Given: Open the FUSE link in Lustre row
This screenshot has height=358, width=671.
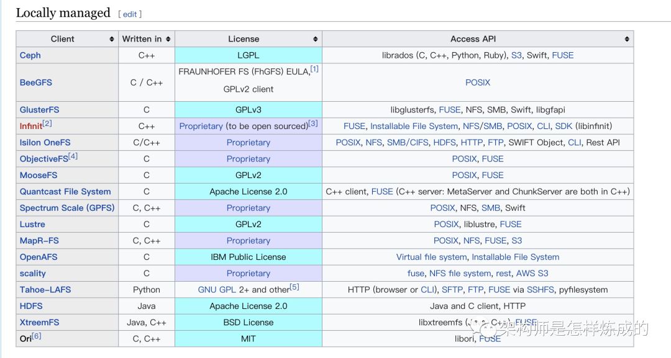Looking at the screenshot, I should 511,224.
